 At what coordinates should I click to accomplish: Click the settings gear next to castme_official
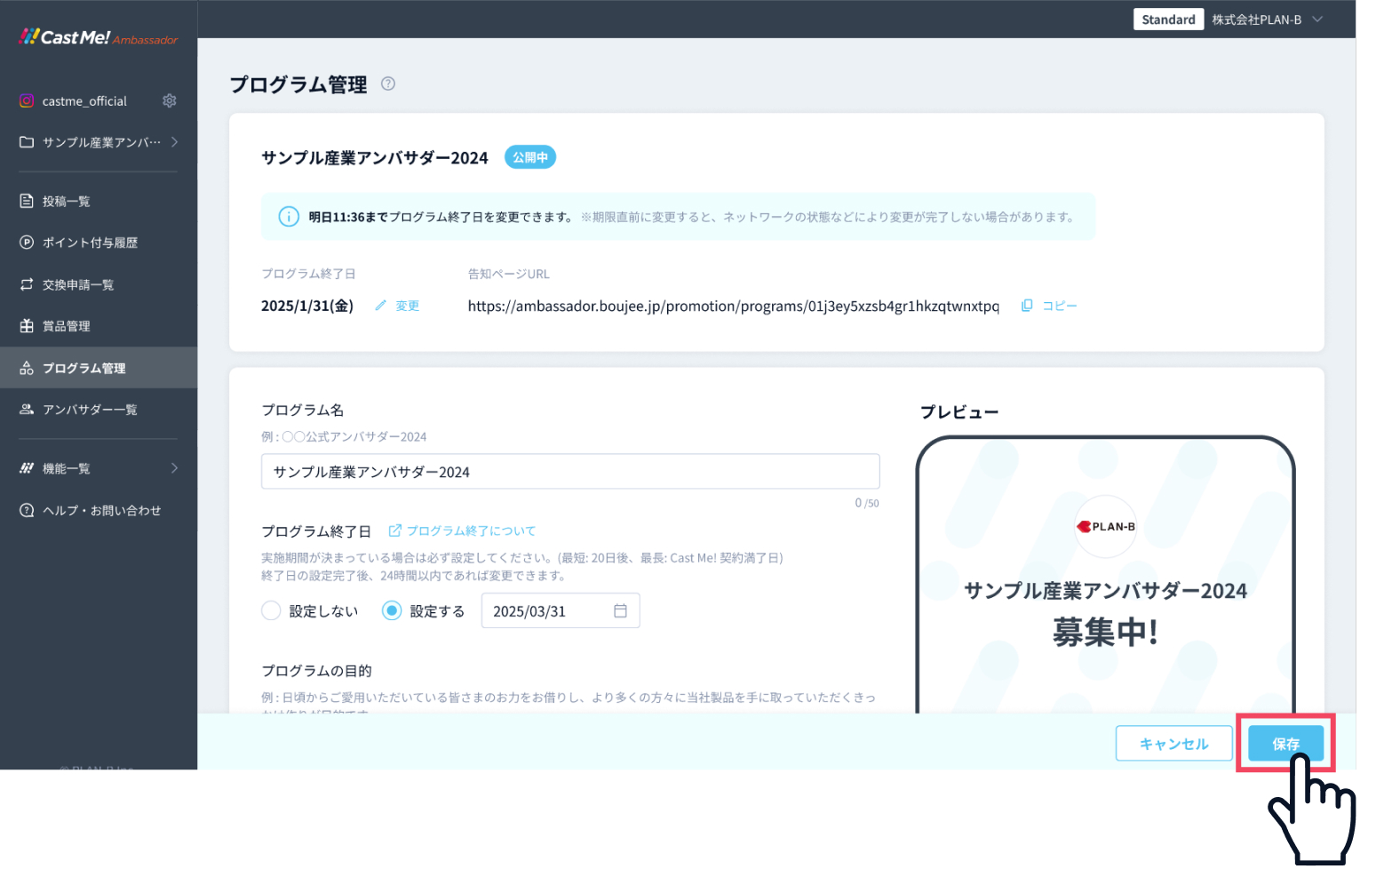169,101
